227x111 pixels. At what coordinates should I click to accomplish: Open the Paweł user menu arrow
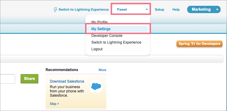[x=147, y=9]
